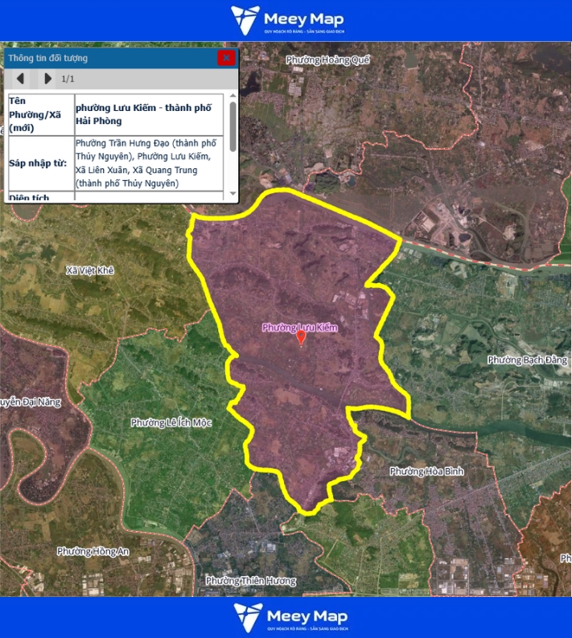
Task: Click the Thông tin đối tượng title bar
Action: (105, 58)
